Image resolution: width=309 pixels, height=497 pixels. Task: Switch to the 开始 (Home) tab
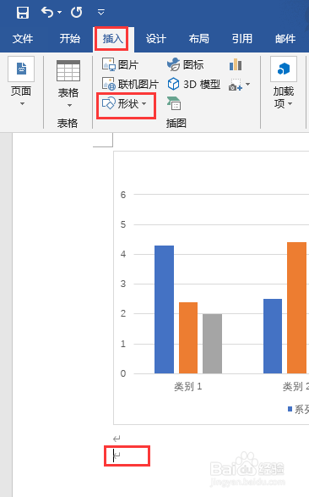pos(70,39)
